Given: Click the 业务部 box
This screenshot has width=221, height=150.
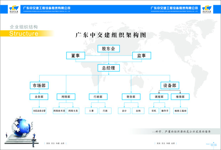Looking at the screenshot, I should pos(39,97).
